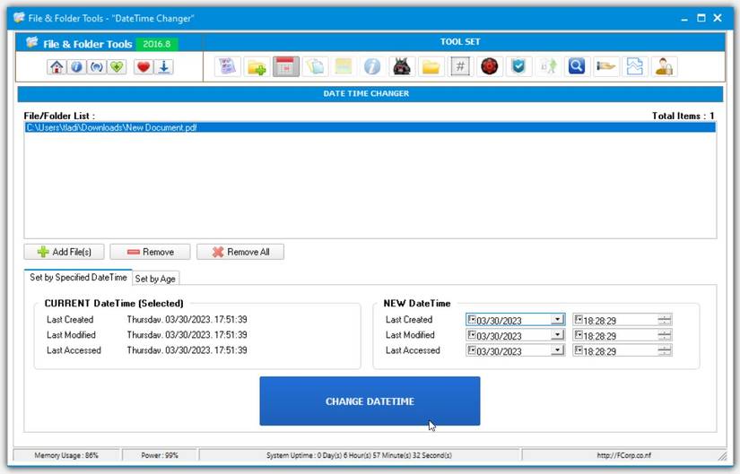Click the CHANGE DATETIME button
740x474 pixels.
[x=370, y=401]
